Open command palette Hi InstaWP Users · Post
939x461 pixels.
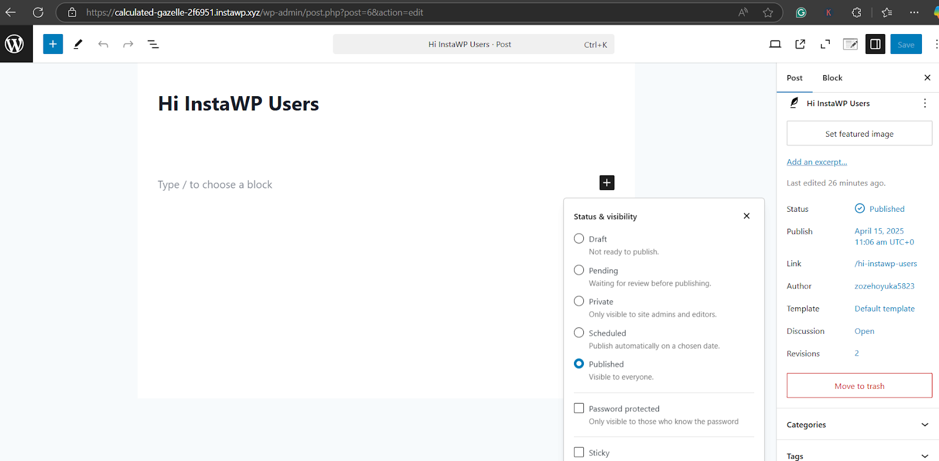pos(474,44)
